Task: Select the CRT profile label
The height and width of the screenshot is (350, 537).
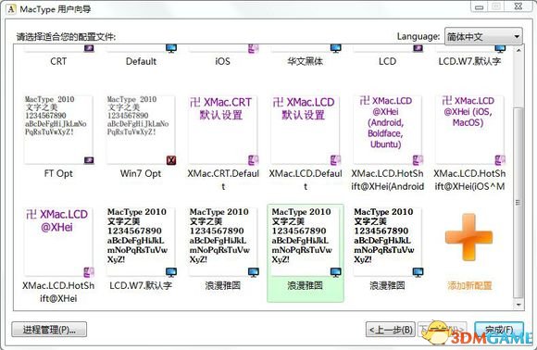Action: click(58, 61)
